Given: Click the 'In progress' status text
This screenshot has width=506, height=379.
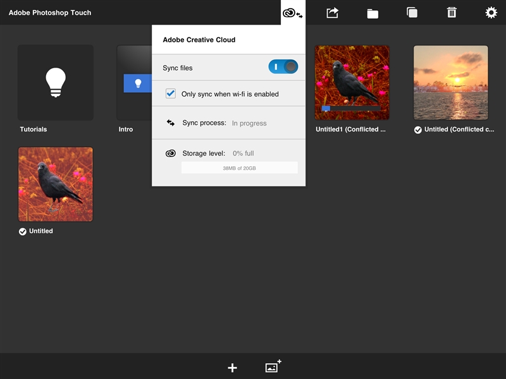Looking at the screenshot, I should [249, 123].
